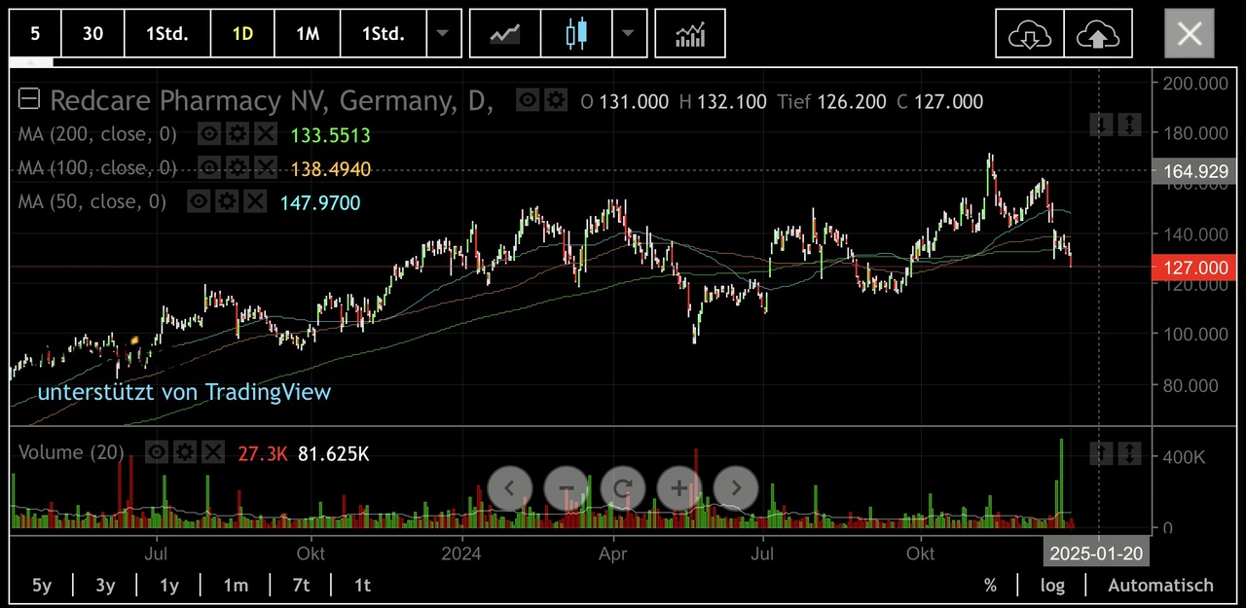1246x608 pixels.
Task: Set the time range to 1m
Action: pyautogui.click(x=236, y=586)
